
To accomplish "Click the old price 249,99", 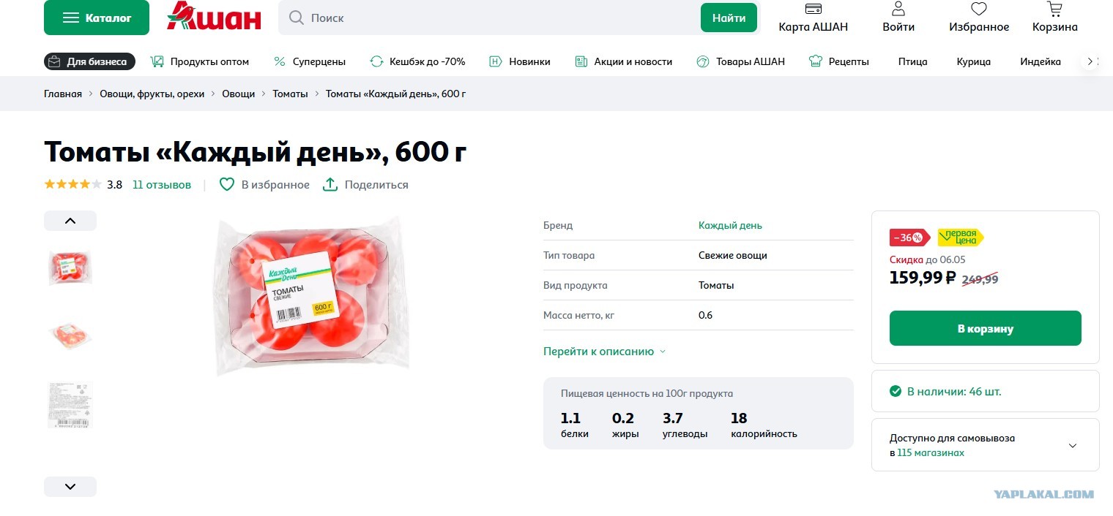I will tap(980, 278).
